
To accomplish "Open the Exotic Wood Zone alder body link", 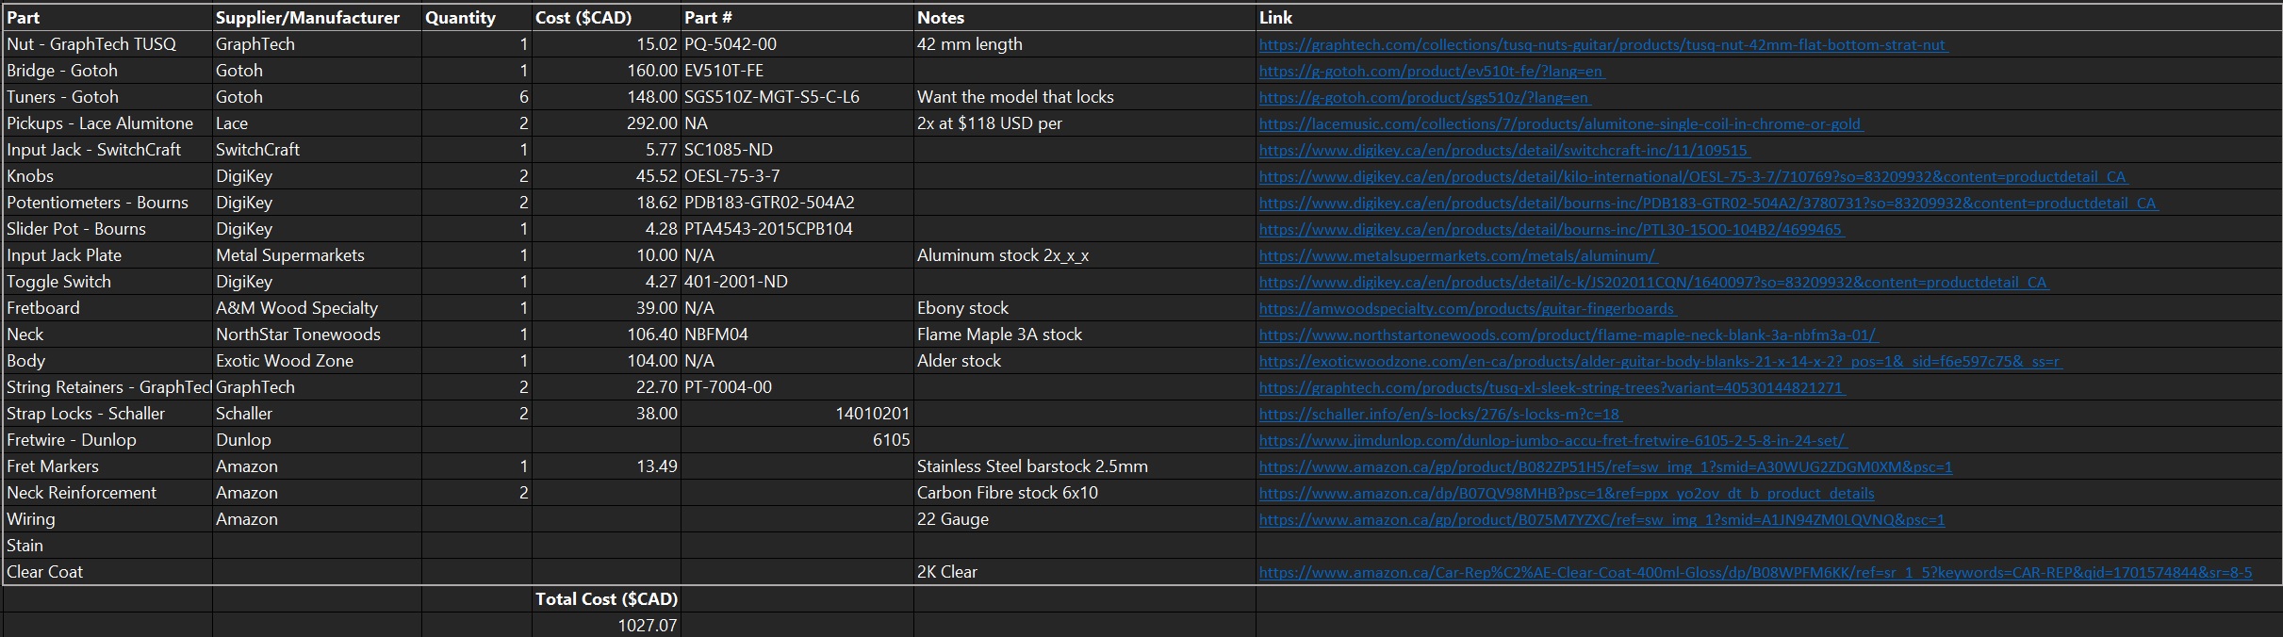I will pos(1659,362).
